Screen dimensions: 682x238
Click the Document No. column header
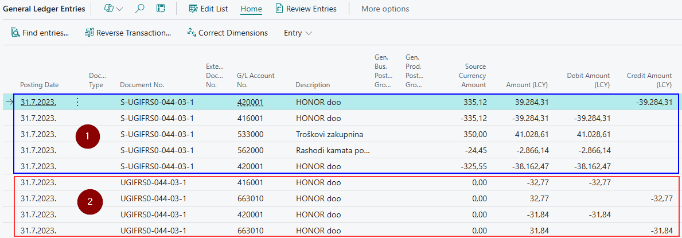click(142, 85)
